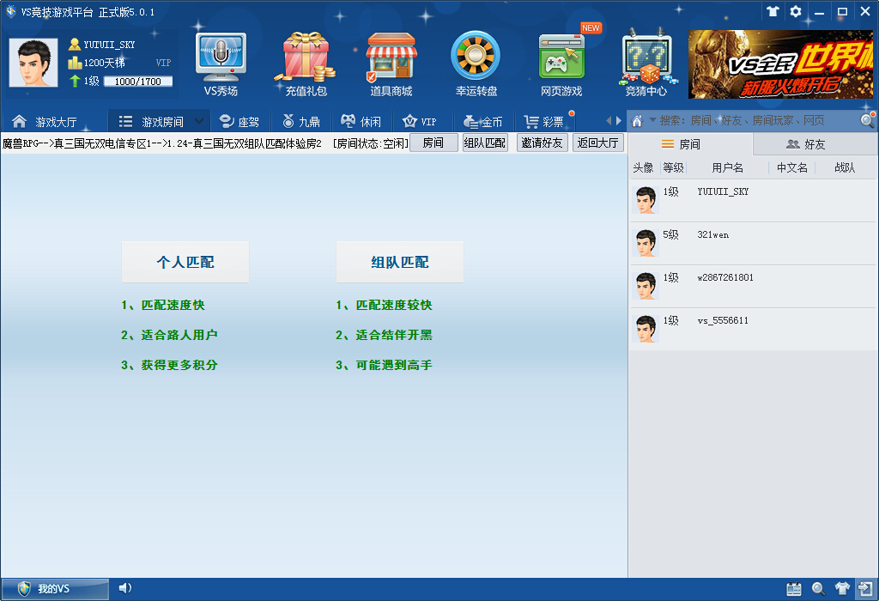The image size is (879, 601).
Task: Click the 1200天梯 ladder score
Action: pyautogui.click(x=104, y=63)
